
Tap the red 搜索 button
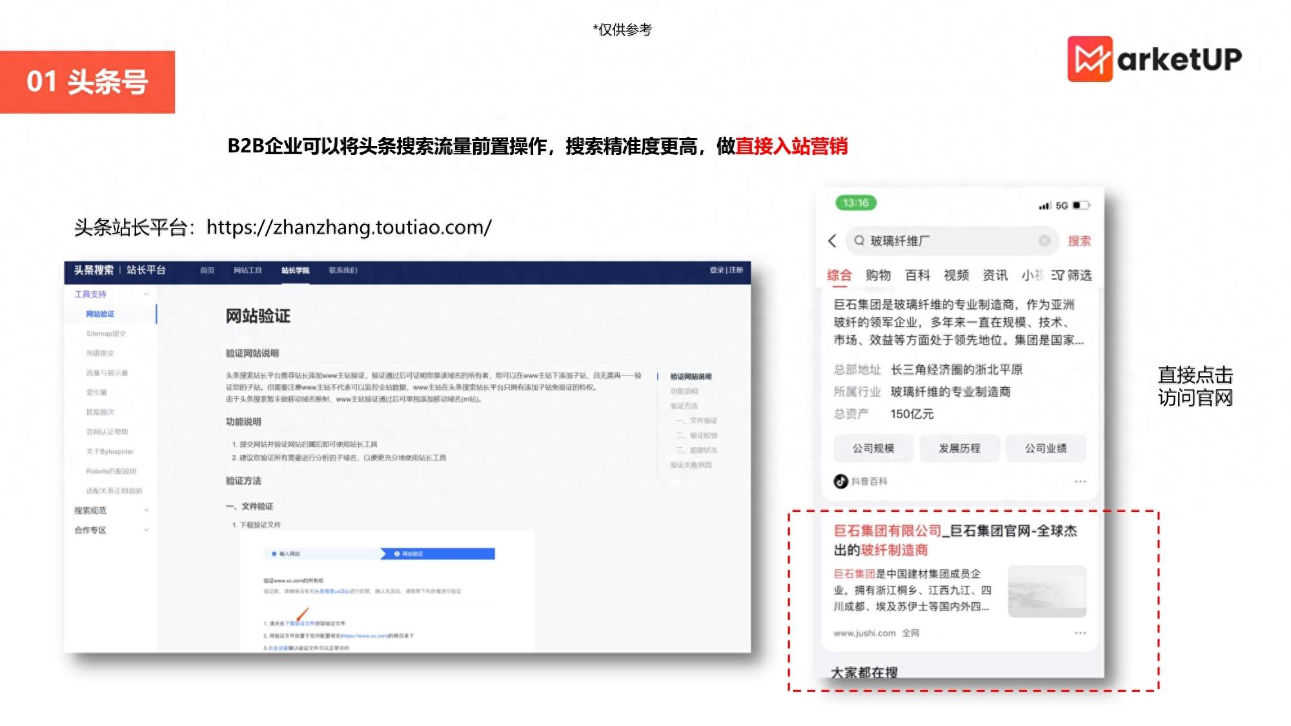point(1079,241)
